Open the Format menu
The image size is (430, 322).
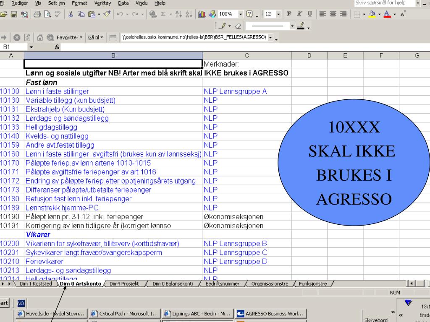pos(79,3)
